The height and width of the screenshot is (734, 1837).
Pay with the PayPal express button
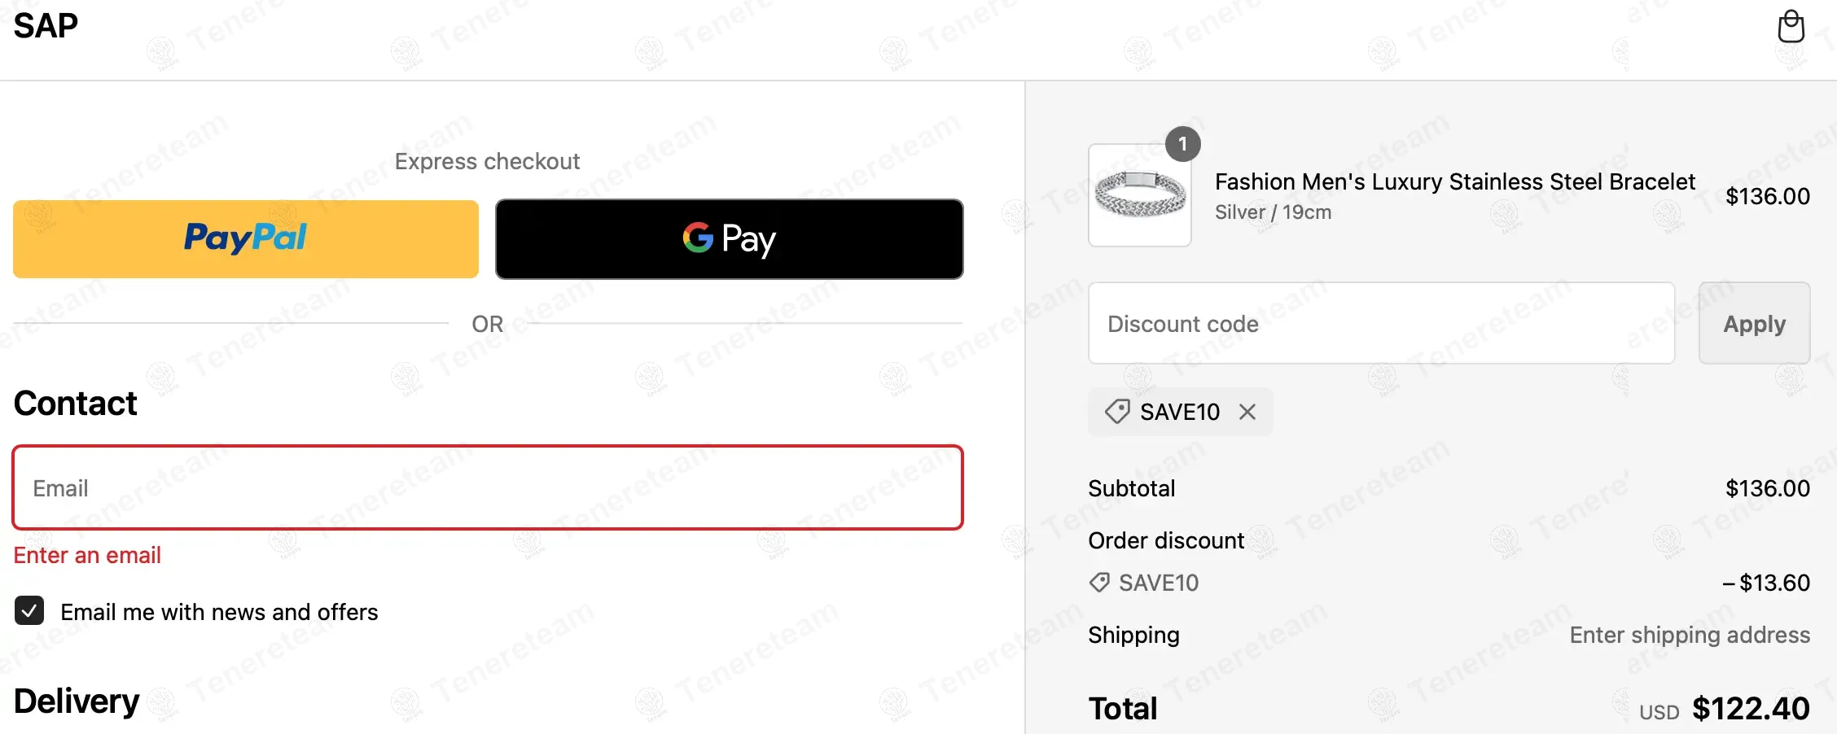pos(246,239)
